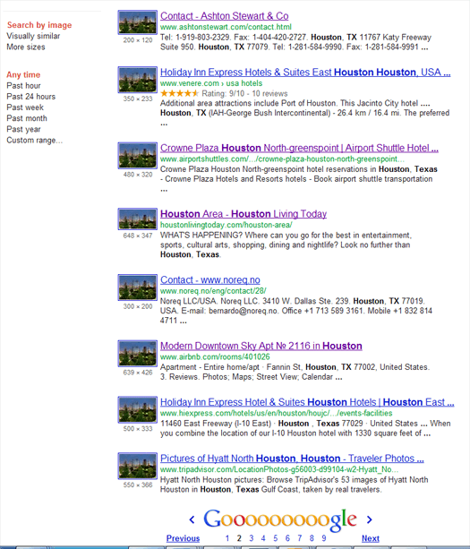Viewport: 470px width, 549px height.
Task: Filter results to Past year
Action: (24, 129)
